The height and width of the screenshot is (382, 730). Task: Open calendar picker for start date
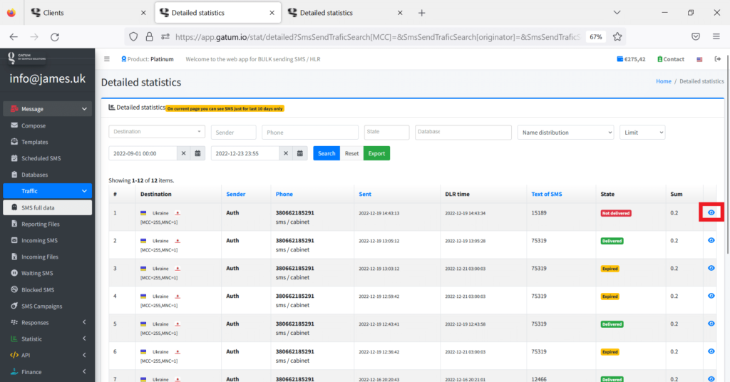pos(199,153)
